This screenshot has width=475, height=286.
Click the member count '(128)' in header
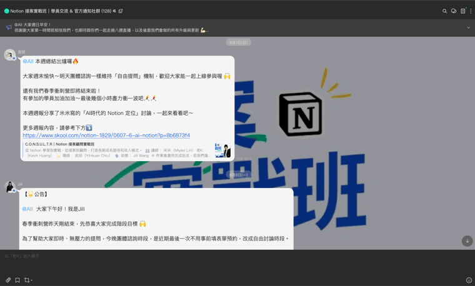[106, 11]
